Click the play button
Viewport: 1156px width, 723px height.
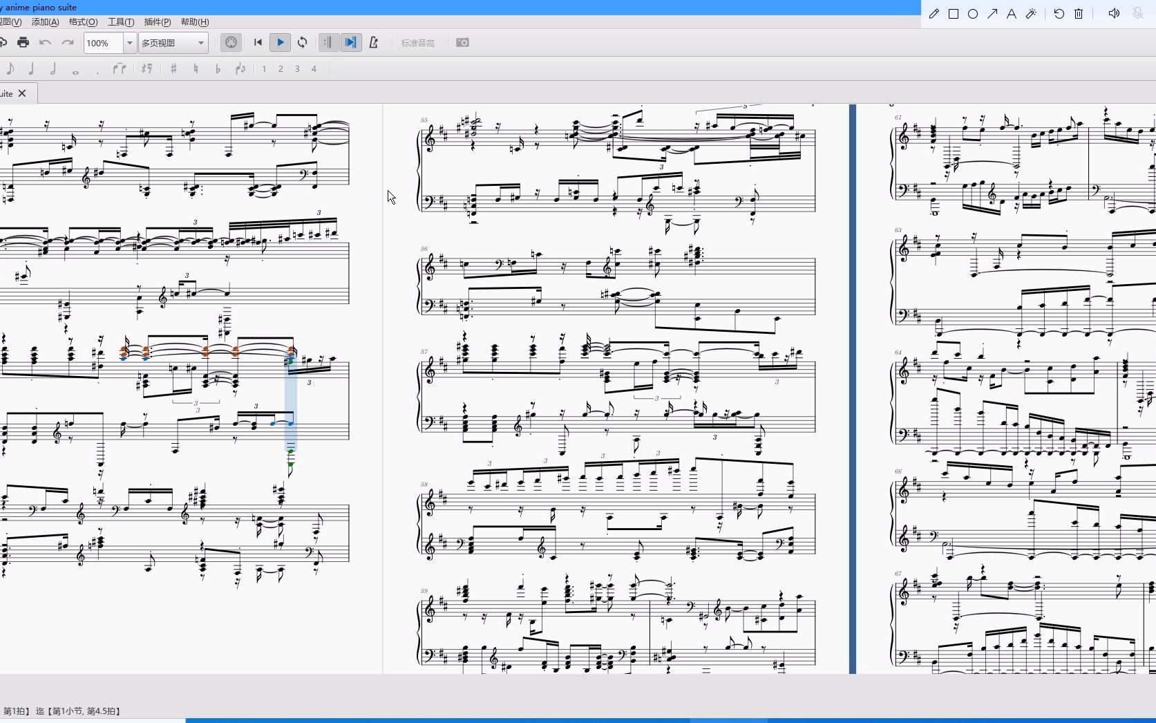281,43
